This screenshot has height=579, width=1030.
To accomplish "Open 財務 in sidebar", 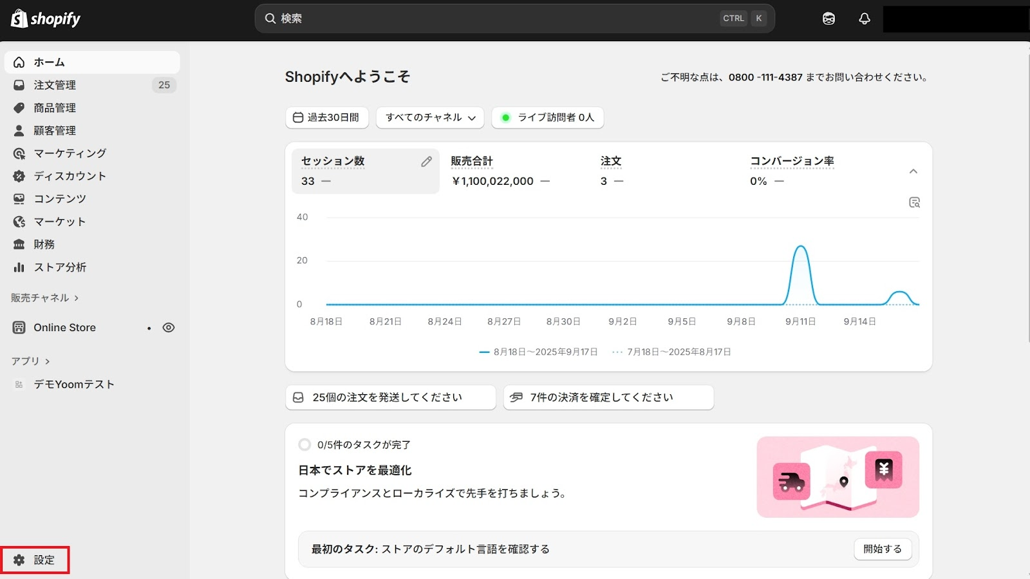I will (x=92, y=245).
